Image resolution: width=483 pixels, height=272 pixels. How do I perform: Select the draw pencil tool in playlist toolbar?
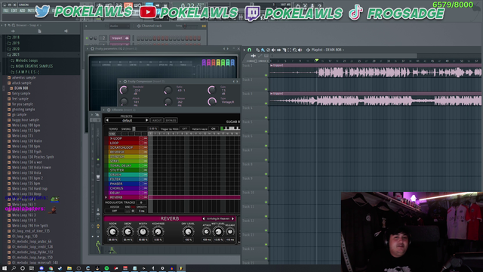pyautogui.click(x=257, y=50)
